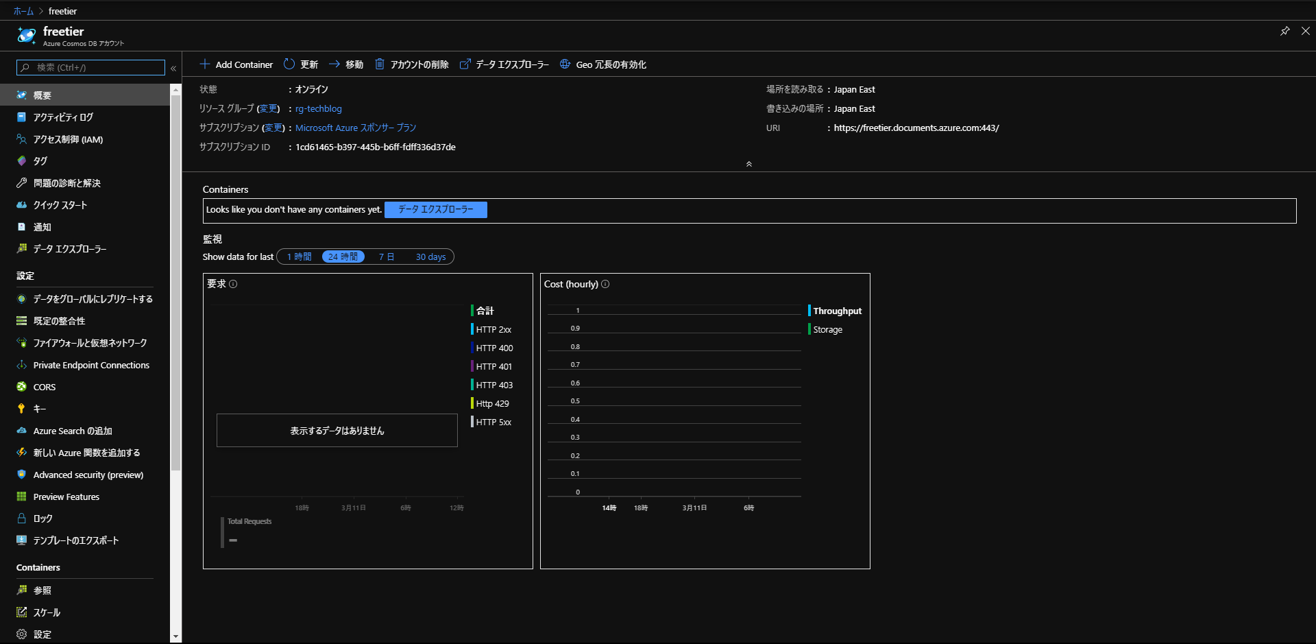
Task: Click the sidebar search input field
Action: pos(96,67)
